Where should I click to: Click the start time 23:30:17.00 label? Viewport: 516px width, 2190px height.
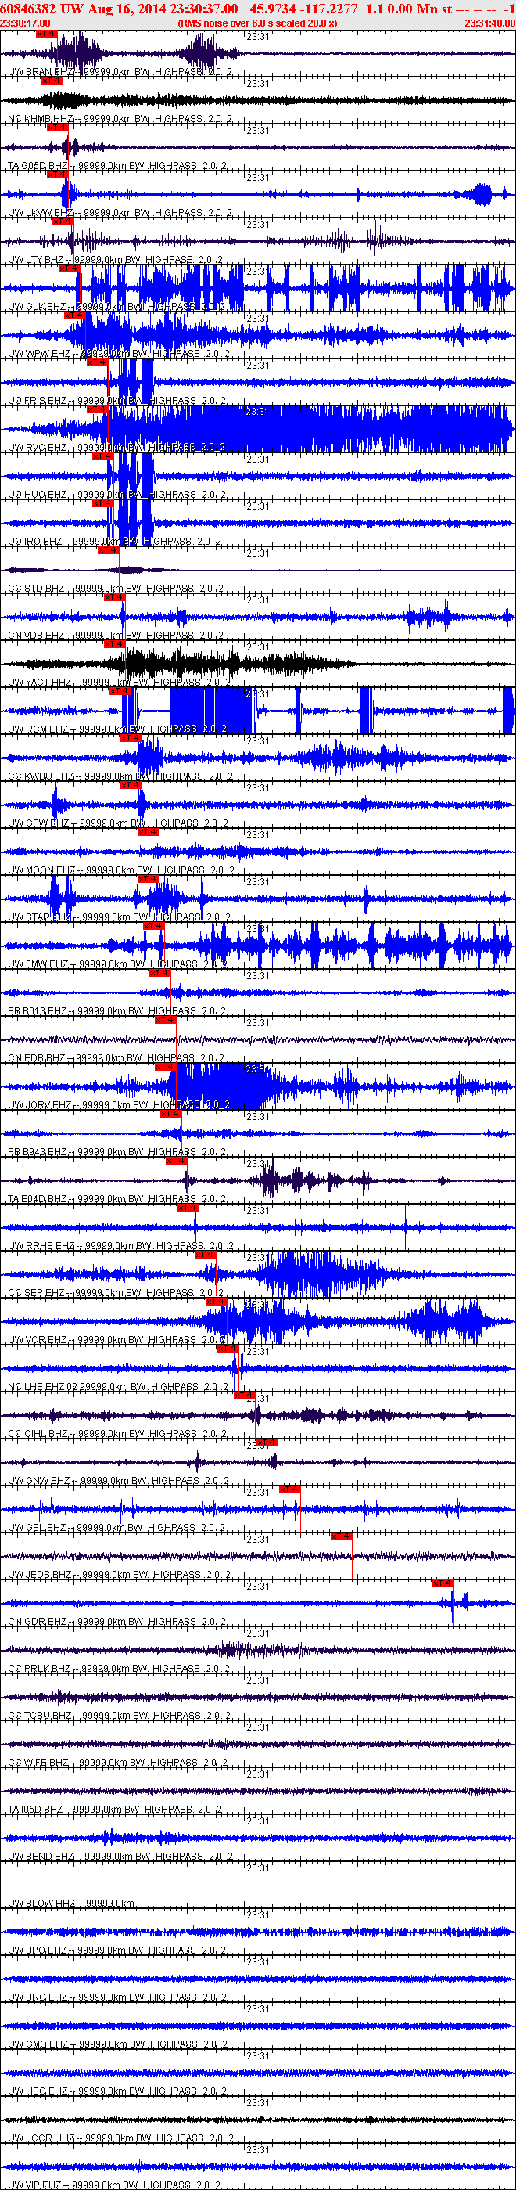click(x=26, y=23)
